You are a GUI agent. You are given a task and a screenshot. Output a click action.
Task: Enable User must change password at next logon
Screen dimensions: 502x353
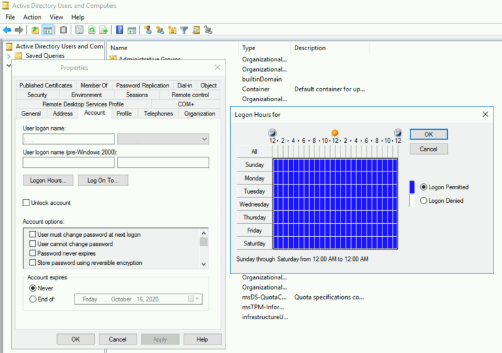click(x=32, y=234)
